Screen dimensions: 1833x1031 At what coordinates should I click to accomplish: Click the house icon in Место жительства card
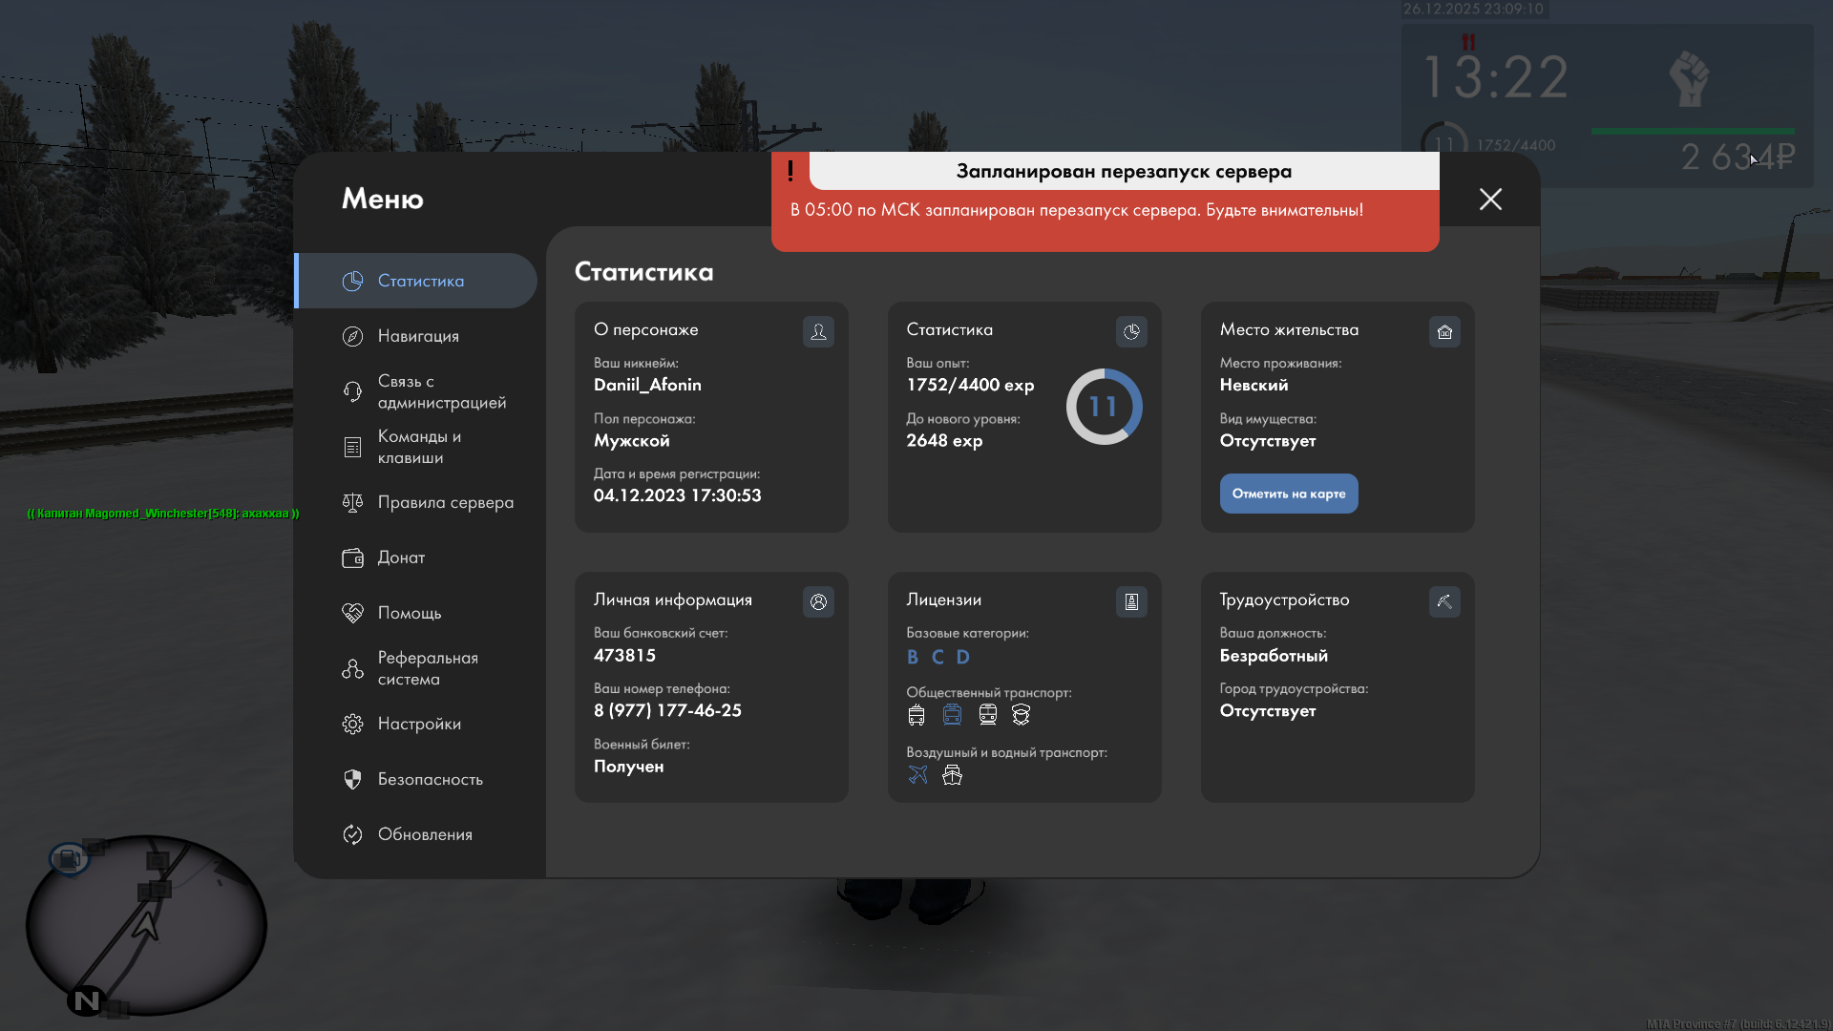pyautogui.click(x=1444, y=331)
